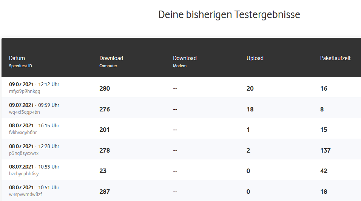Image resolution: width=361 pixels, height=201 pixels.
Task: Click the Download Computer column header
Action: (111, 58)
